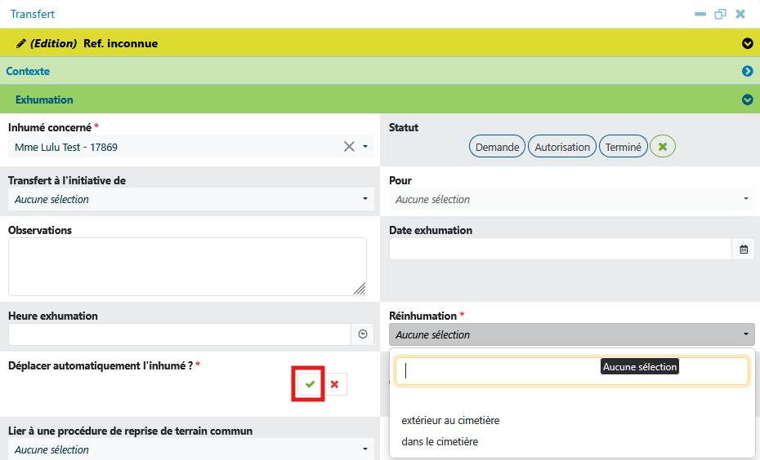Click the pencil edit icon beside Ref. inconnue
Viewport: 760px width, 460px height.
point(21,43)
